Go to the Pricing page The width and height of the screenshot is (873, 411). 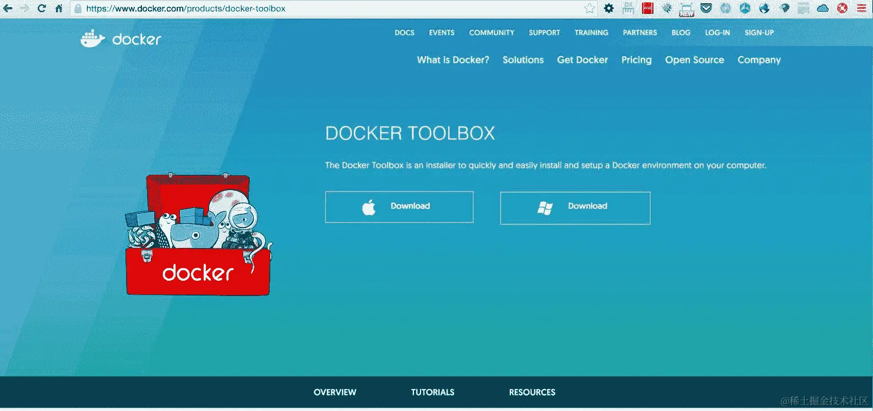(636, 60)
